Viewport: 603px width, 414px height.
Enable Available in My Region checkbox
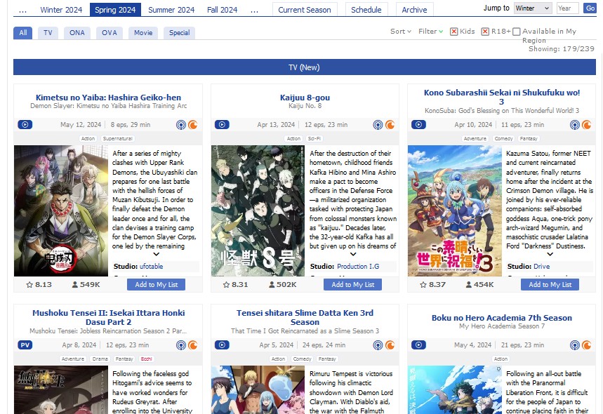[x=517, y=32]
